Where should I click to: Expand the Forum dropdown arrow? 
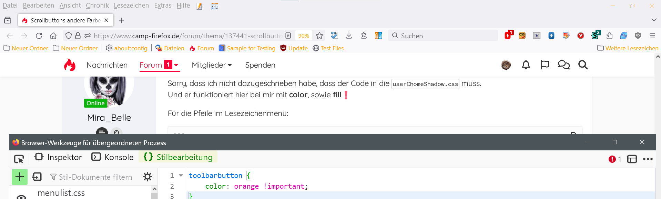pos(176,65)
